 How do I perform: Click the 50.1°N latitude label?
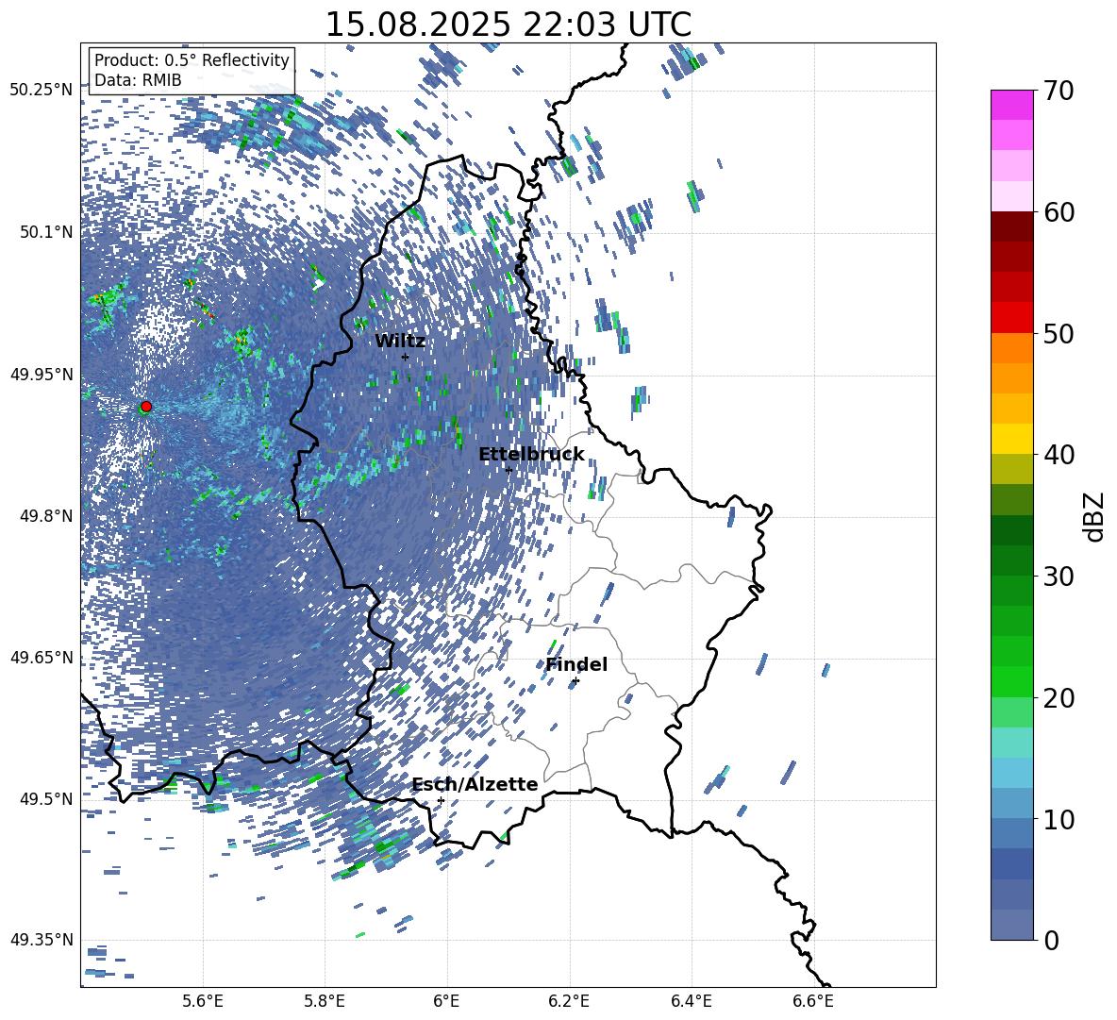tap(47, 232)
